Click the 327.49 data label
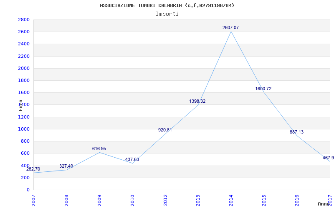Viewport: 334px width, 208px height. tap(66, 166)
